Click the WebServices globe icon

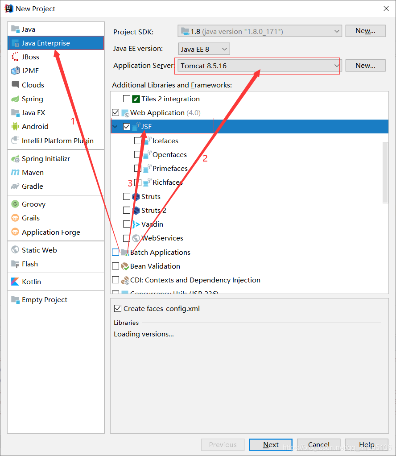pos(136,238)
